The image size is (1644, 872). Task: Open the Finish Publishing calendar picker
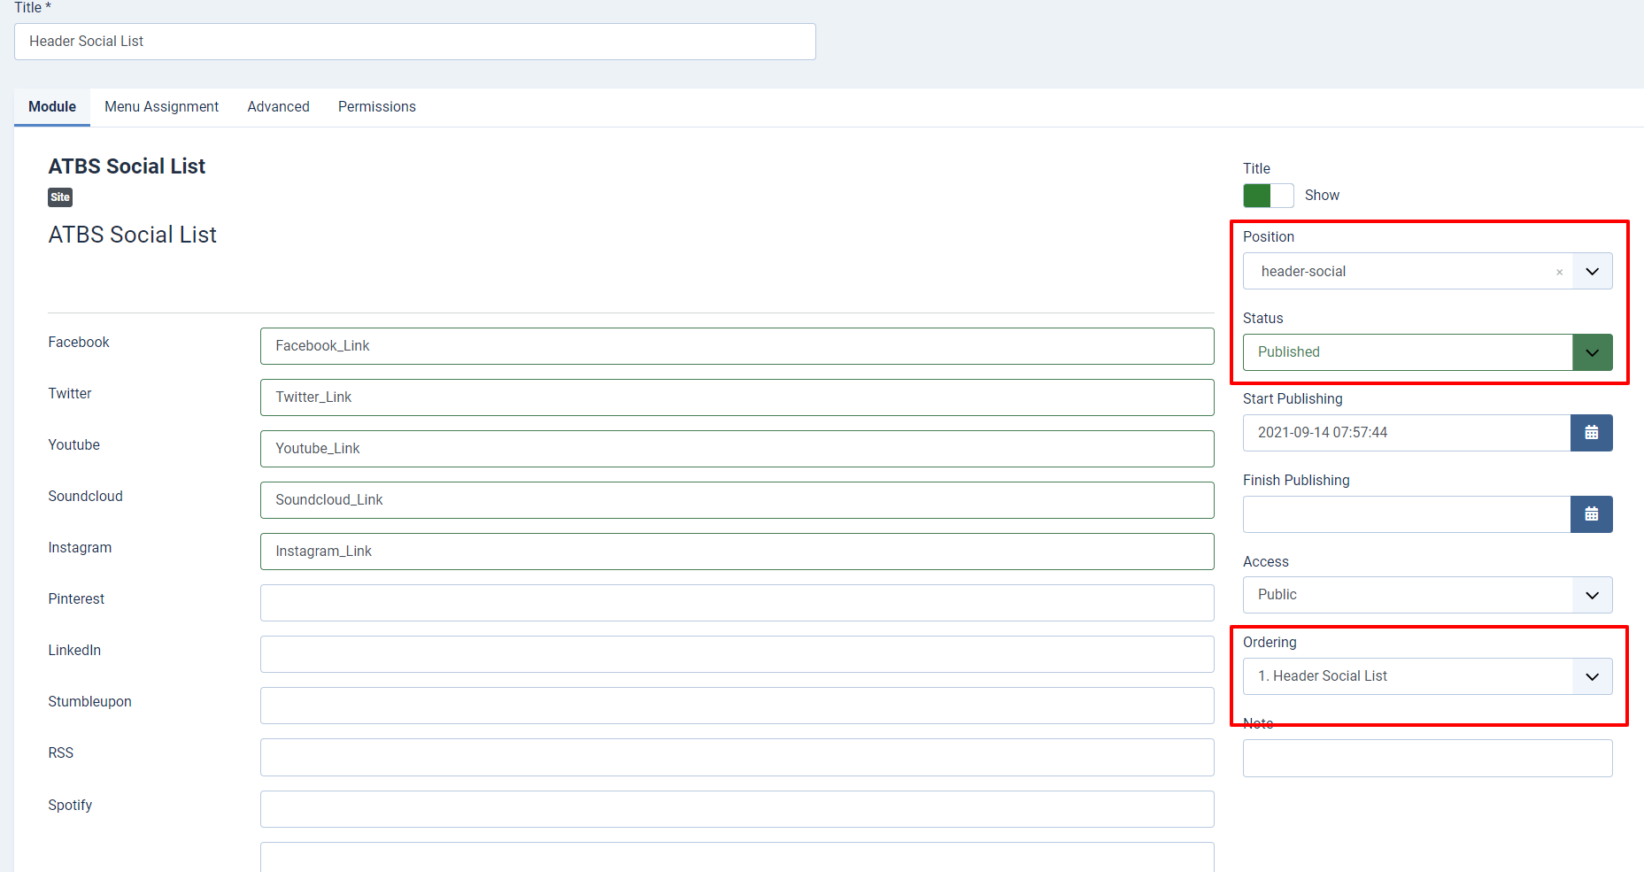coord(1591,514)
